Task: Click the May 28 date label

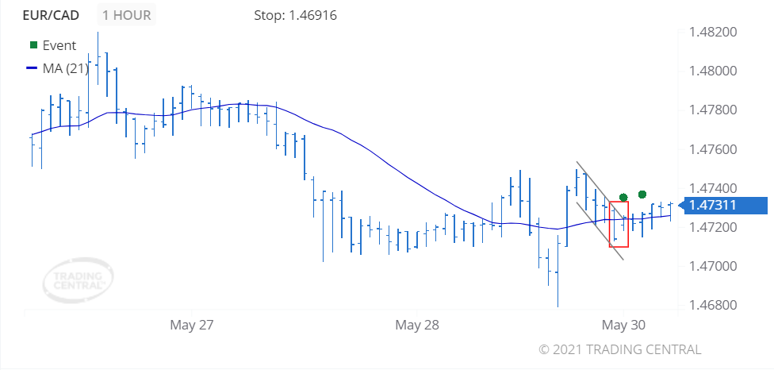Action: point(417,325)
